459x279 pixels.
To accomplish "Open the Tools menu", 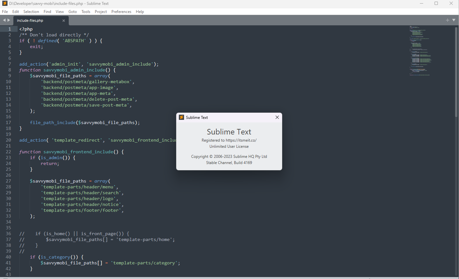I will click(86, 11).
